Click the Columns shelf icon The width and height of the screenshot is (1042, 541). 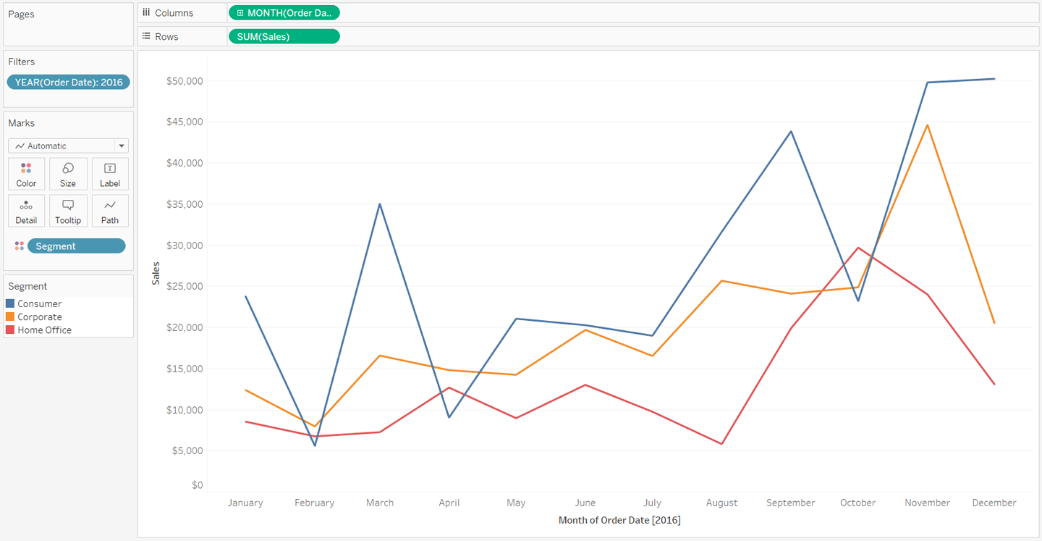pyautogui.click(x=146, y=13)
